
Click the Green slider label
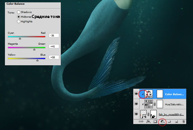(42, 44)
